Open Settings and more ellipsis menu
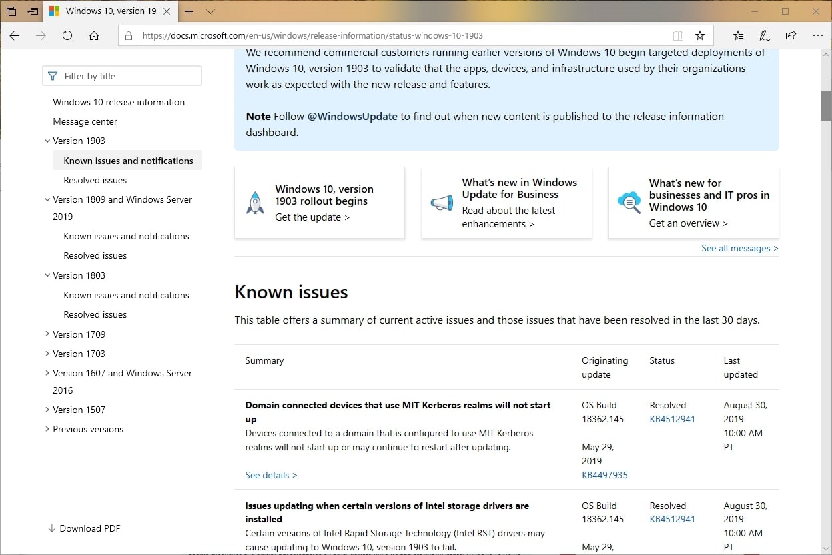 coord(818,35)
